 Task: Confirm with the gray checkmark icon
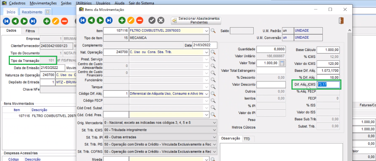tap(152, 20)
